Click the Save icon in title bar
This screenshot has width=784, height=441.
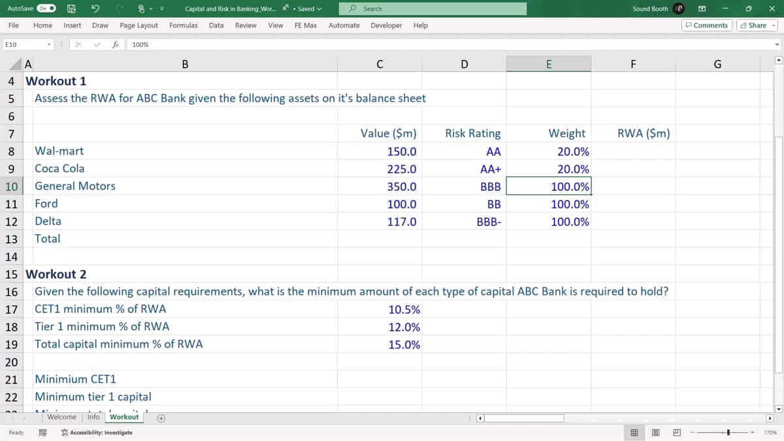click(x=71, y=8)
